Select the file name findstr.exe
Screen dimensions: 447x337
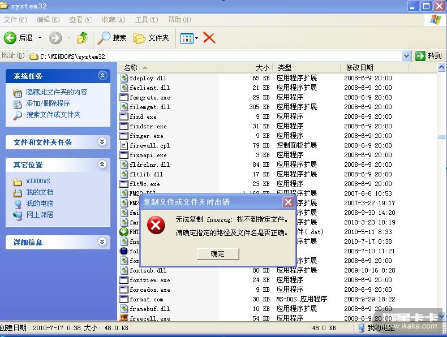(148, 126)
